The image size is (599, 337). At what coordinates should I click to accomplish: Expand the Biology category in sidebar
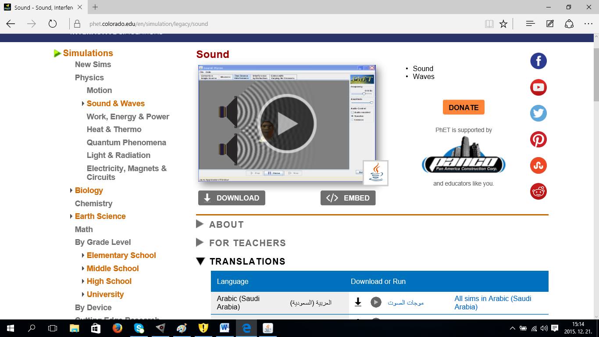[89, 190]
